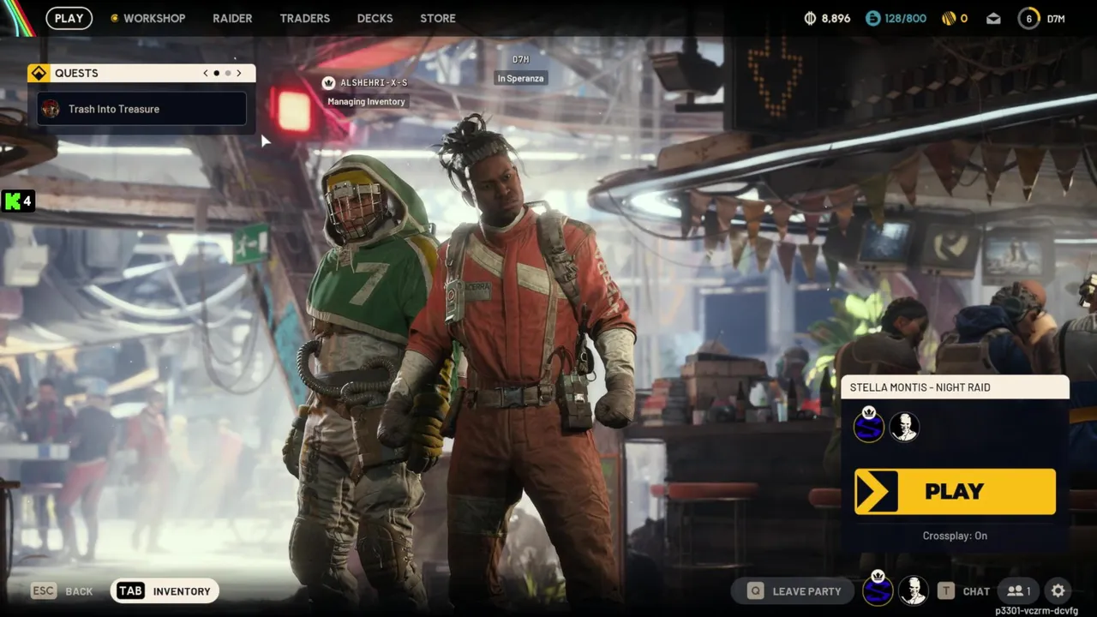
Task: Click the ESC Back button
Action: (x=62, y=590)
